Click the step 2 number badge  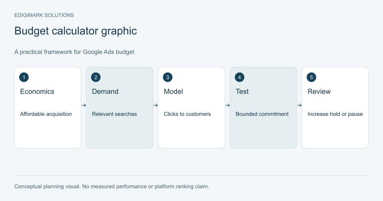[x=96, y=77]
